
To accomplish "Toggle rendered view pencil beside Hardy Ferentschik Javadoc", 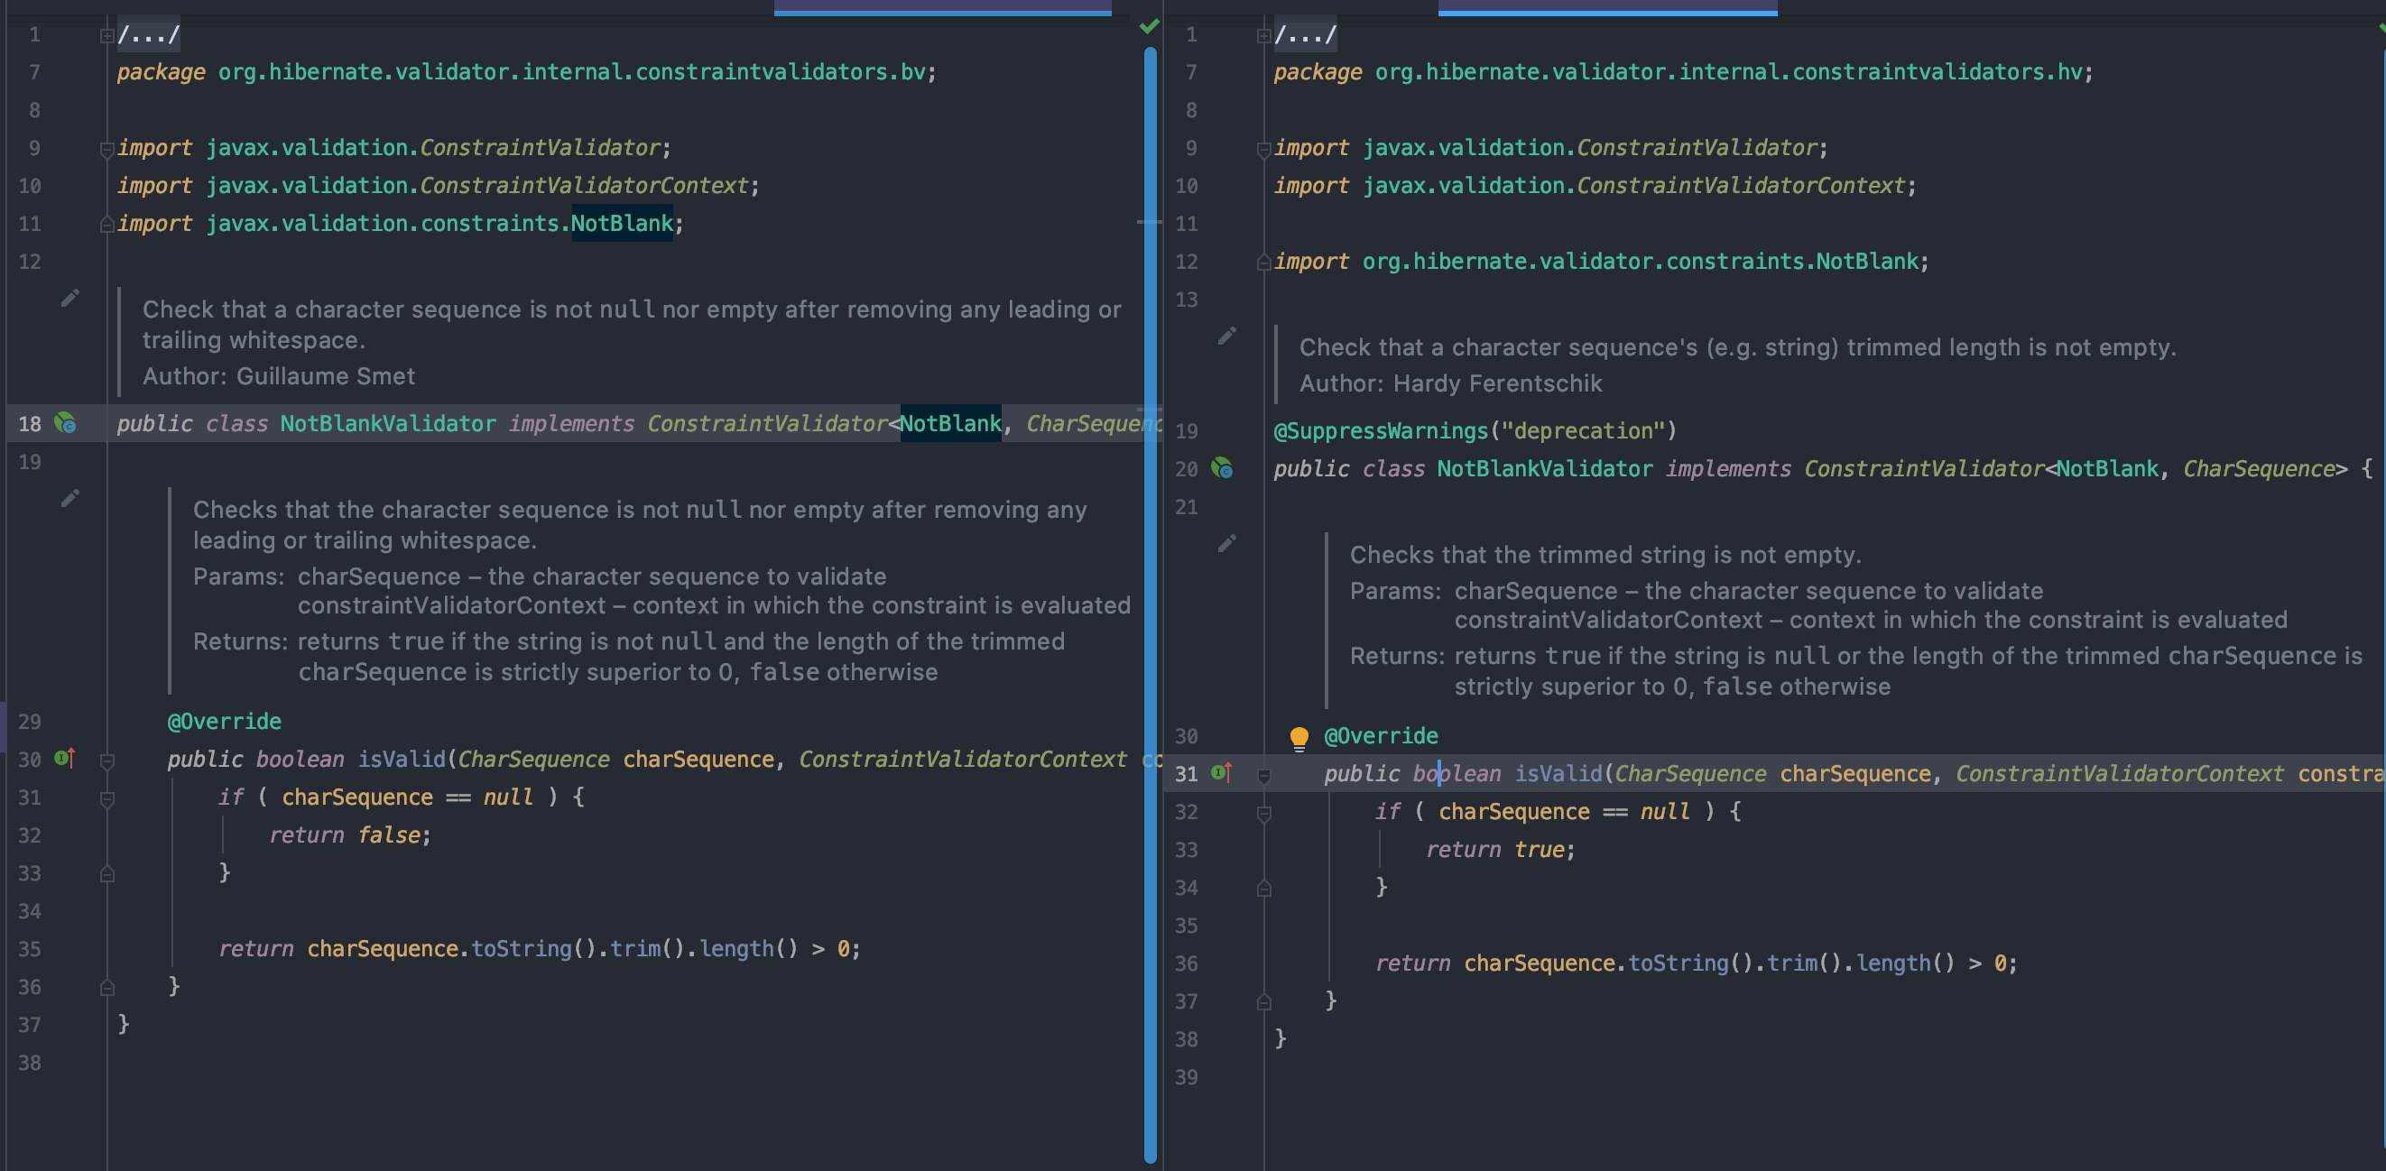I will click(1227, 336).
